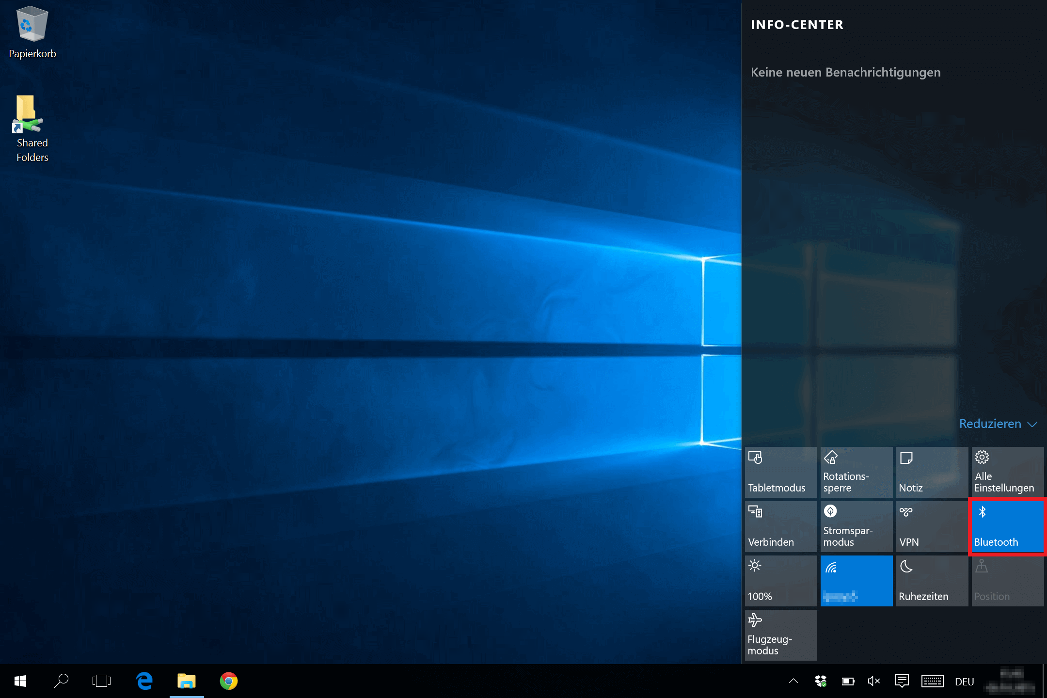1047x698 pixels.
Task: Mute sound via the volume icon
Action: [875, 681]
